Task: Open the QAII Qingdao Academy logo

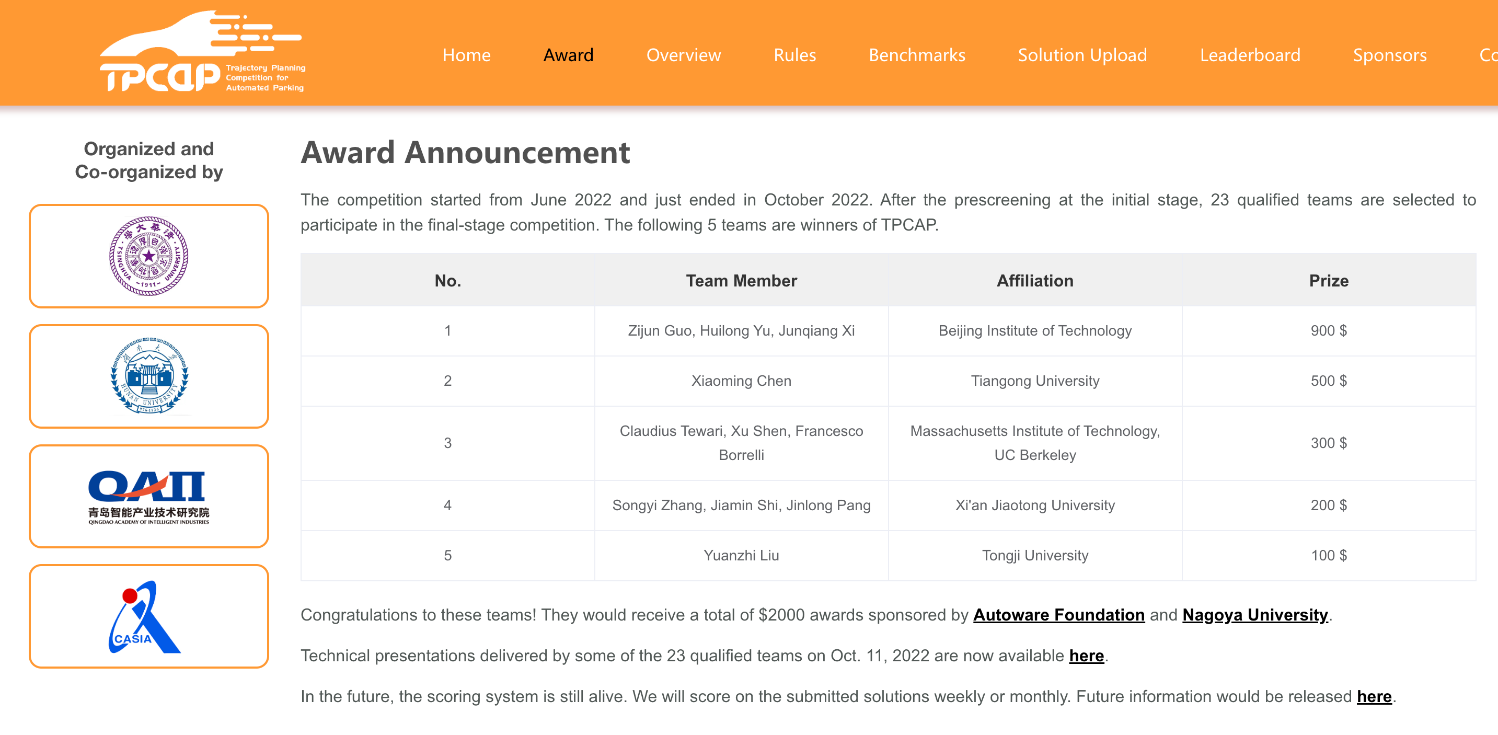Action: [x=149, y=496]
